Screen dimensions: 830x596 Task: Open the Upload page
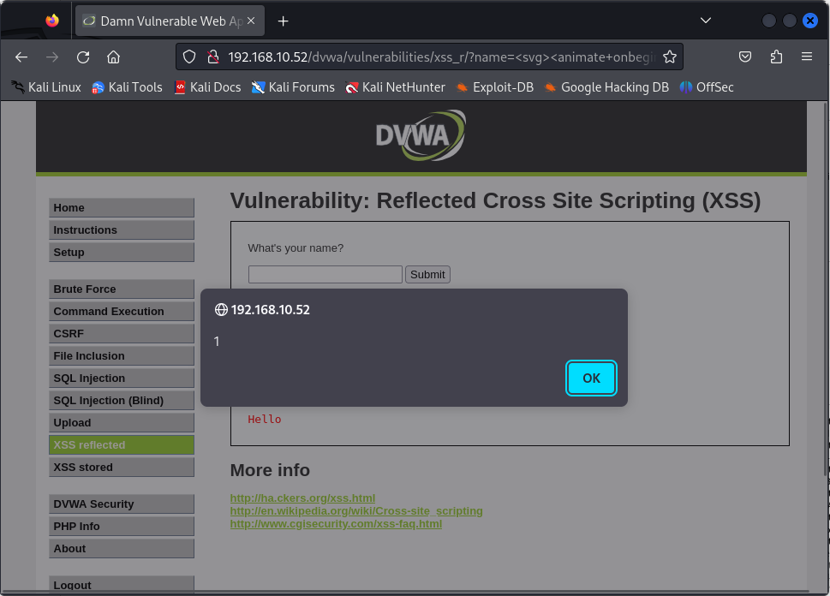pyautogui.click(x=122, y=422)
